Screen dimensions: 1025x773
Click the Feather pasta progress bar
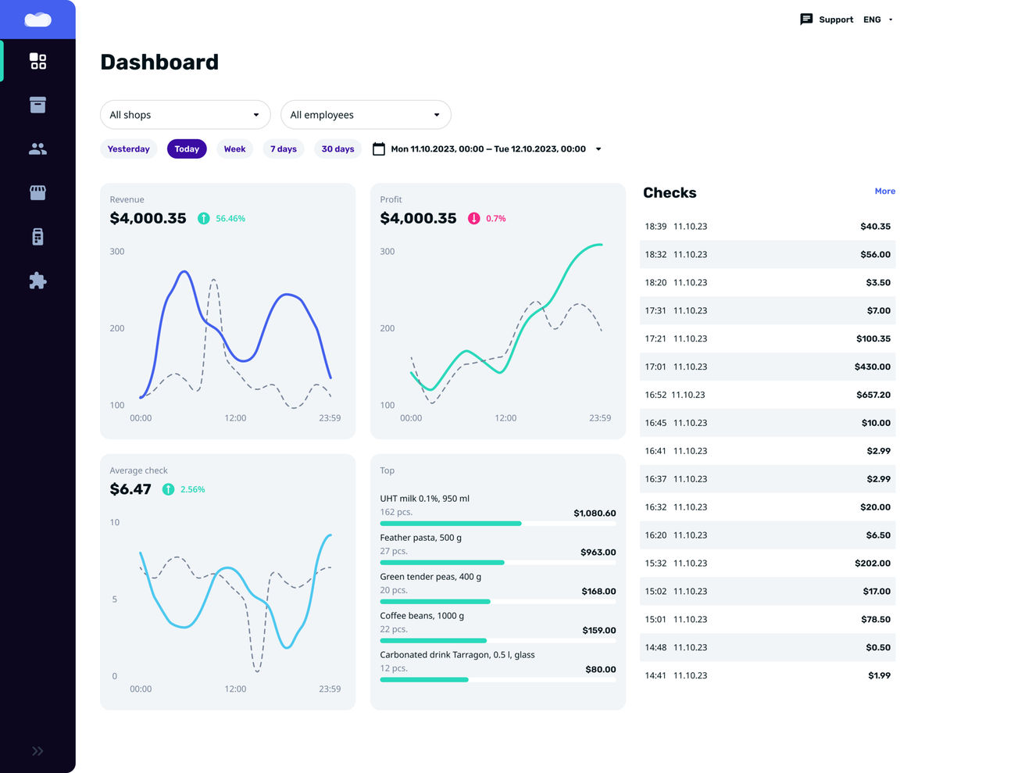click(x=498, y=563)
